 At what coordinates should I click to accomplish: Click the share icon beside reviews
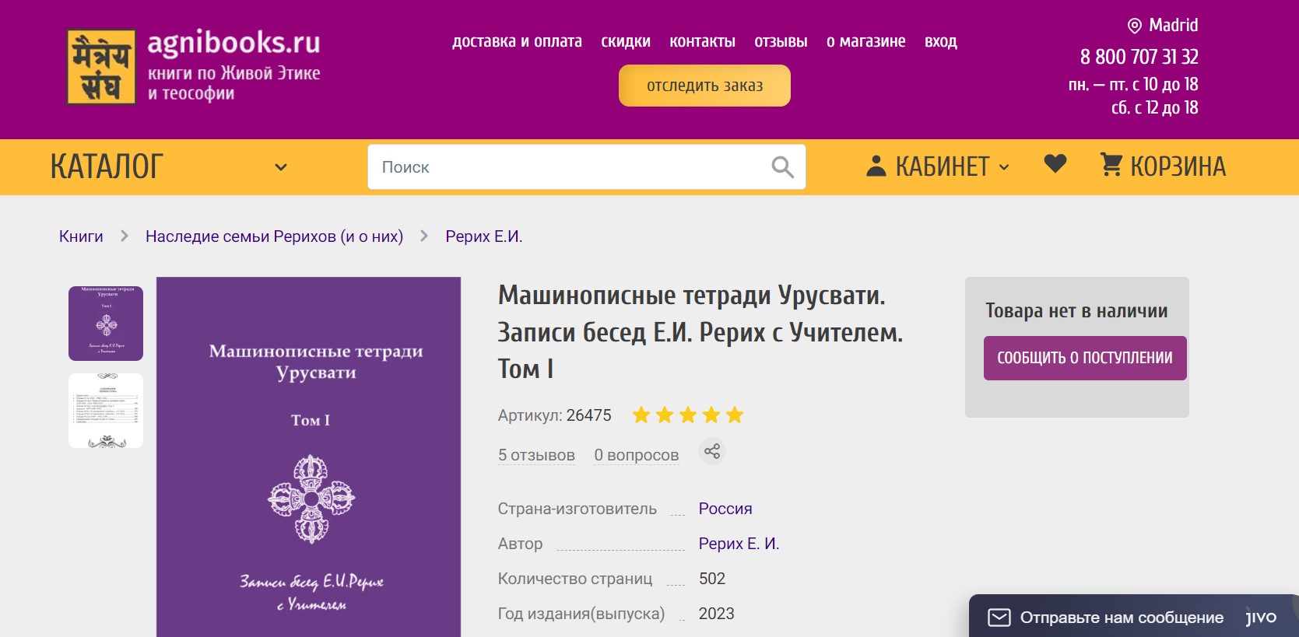(711, 452)
